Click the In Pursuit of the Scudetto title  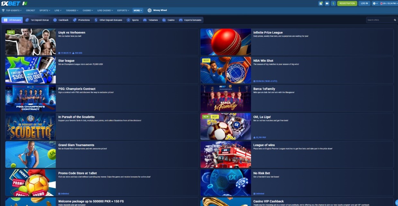pyautogui.click(x=76, y=117)
